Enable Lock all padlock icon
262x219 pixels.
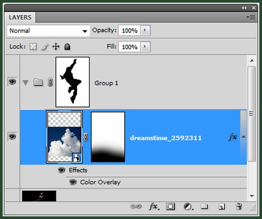(x=67, y=47)
